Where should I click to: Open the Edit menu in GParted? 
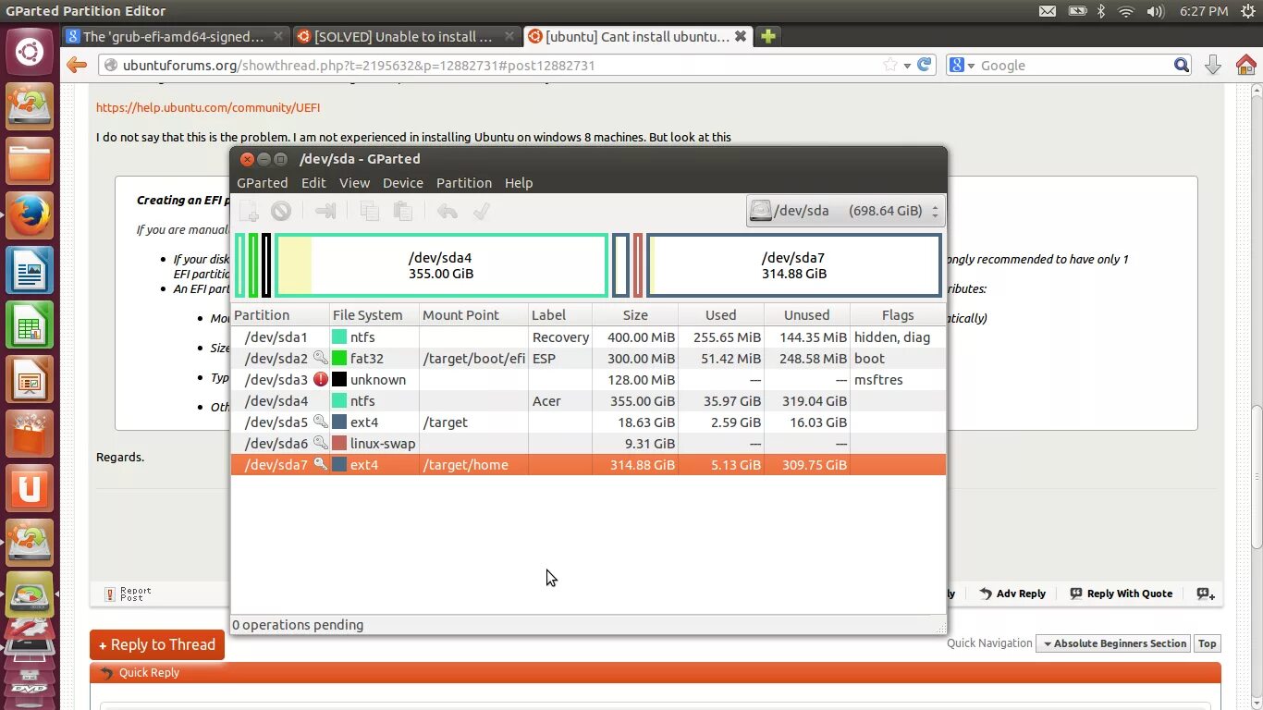[x=313, y=183]
